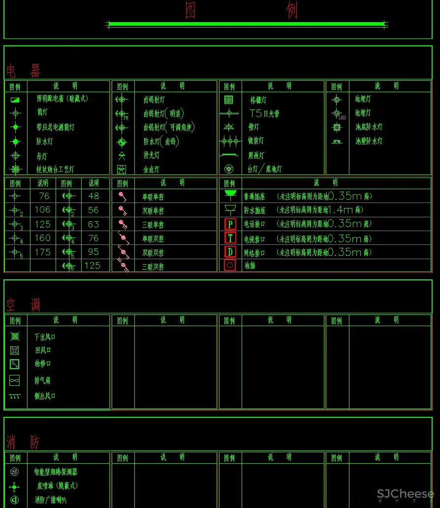
Task: Select the floor socket circle symbol
Action: click(230, 265)
